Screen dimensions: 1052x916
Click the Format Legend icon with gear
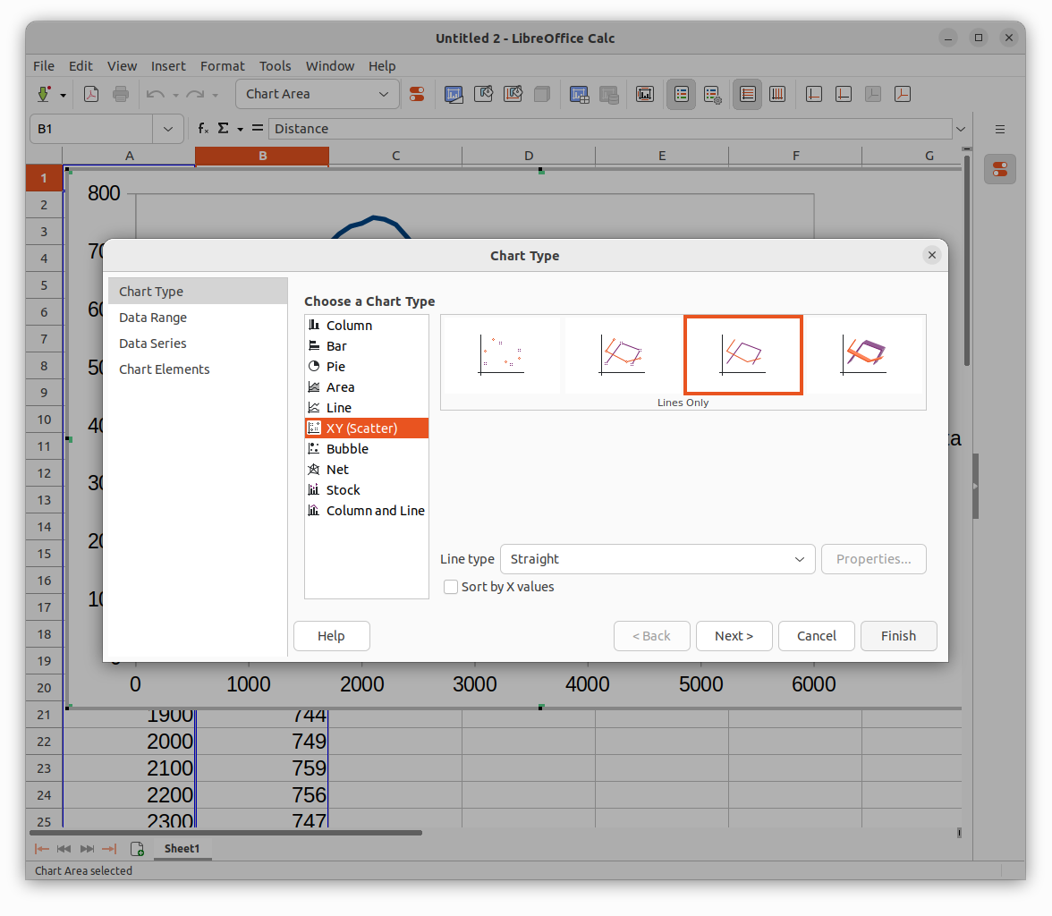pos(712,94)
